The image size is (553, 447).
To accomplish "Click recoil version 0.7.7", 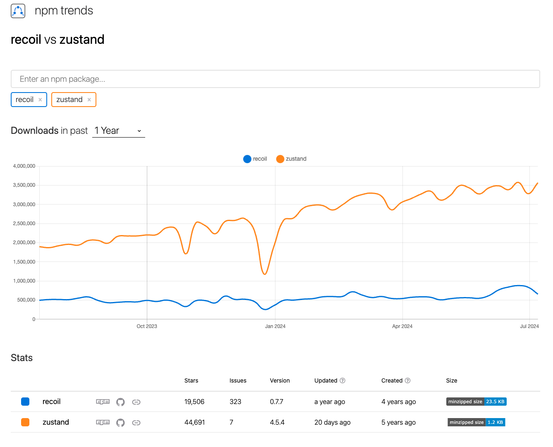I will click(x=277, y=402).
